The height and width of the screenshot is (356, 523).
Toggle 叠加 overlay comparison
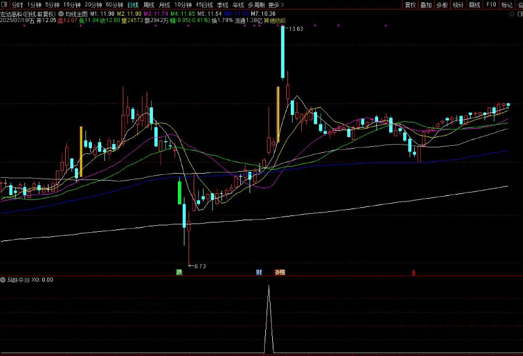point(426,5)
